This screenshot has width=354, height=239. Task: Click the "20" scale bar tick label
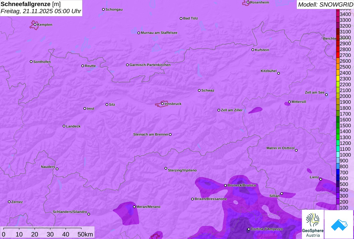click(35, 234)
